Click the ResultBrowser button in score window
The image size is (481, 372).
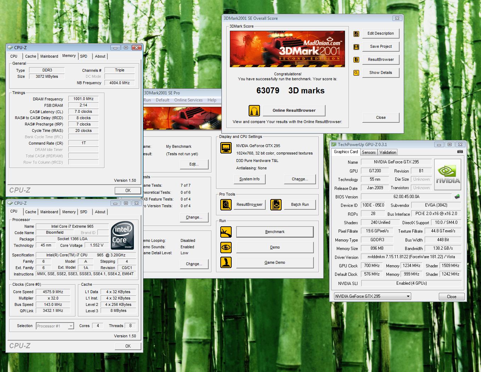coord(381,60)
